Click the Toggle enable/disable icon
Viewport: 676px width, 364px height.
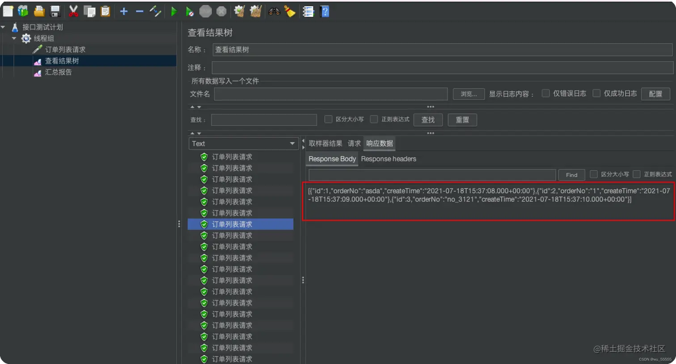tap(155, 11)
